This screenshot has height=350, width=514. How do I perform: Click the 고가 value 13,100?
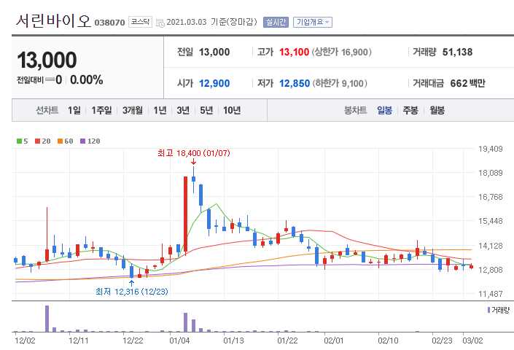click(294, 52)
